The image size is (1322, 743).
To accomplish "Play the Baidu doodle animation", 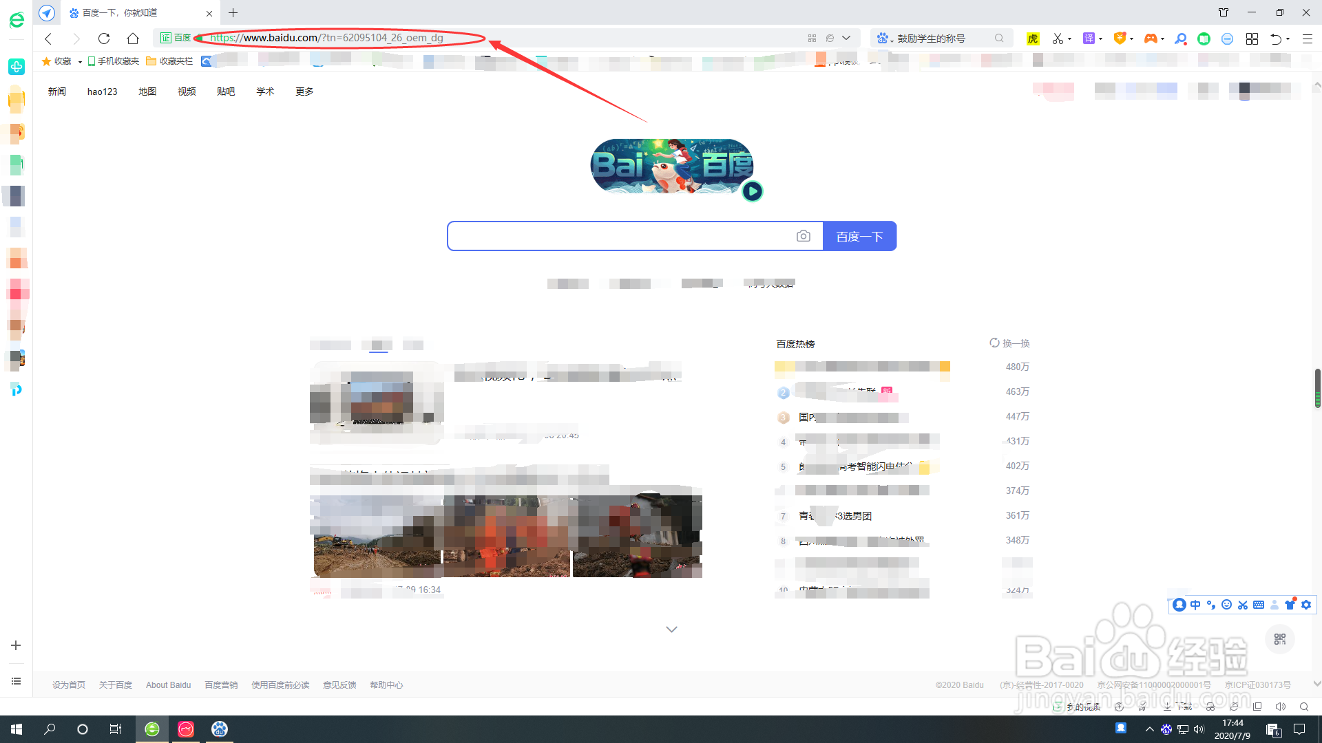I will tap(752, 191).
